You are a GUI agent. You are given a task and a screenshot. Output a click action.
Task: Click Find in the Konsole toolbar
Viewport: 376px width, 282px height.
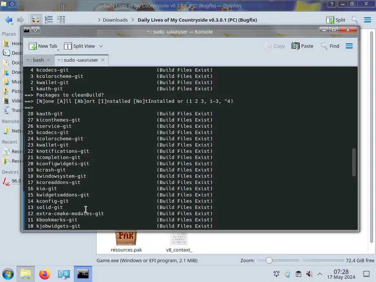pos(330,46)
